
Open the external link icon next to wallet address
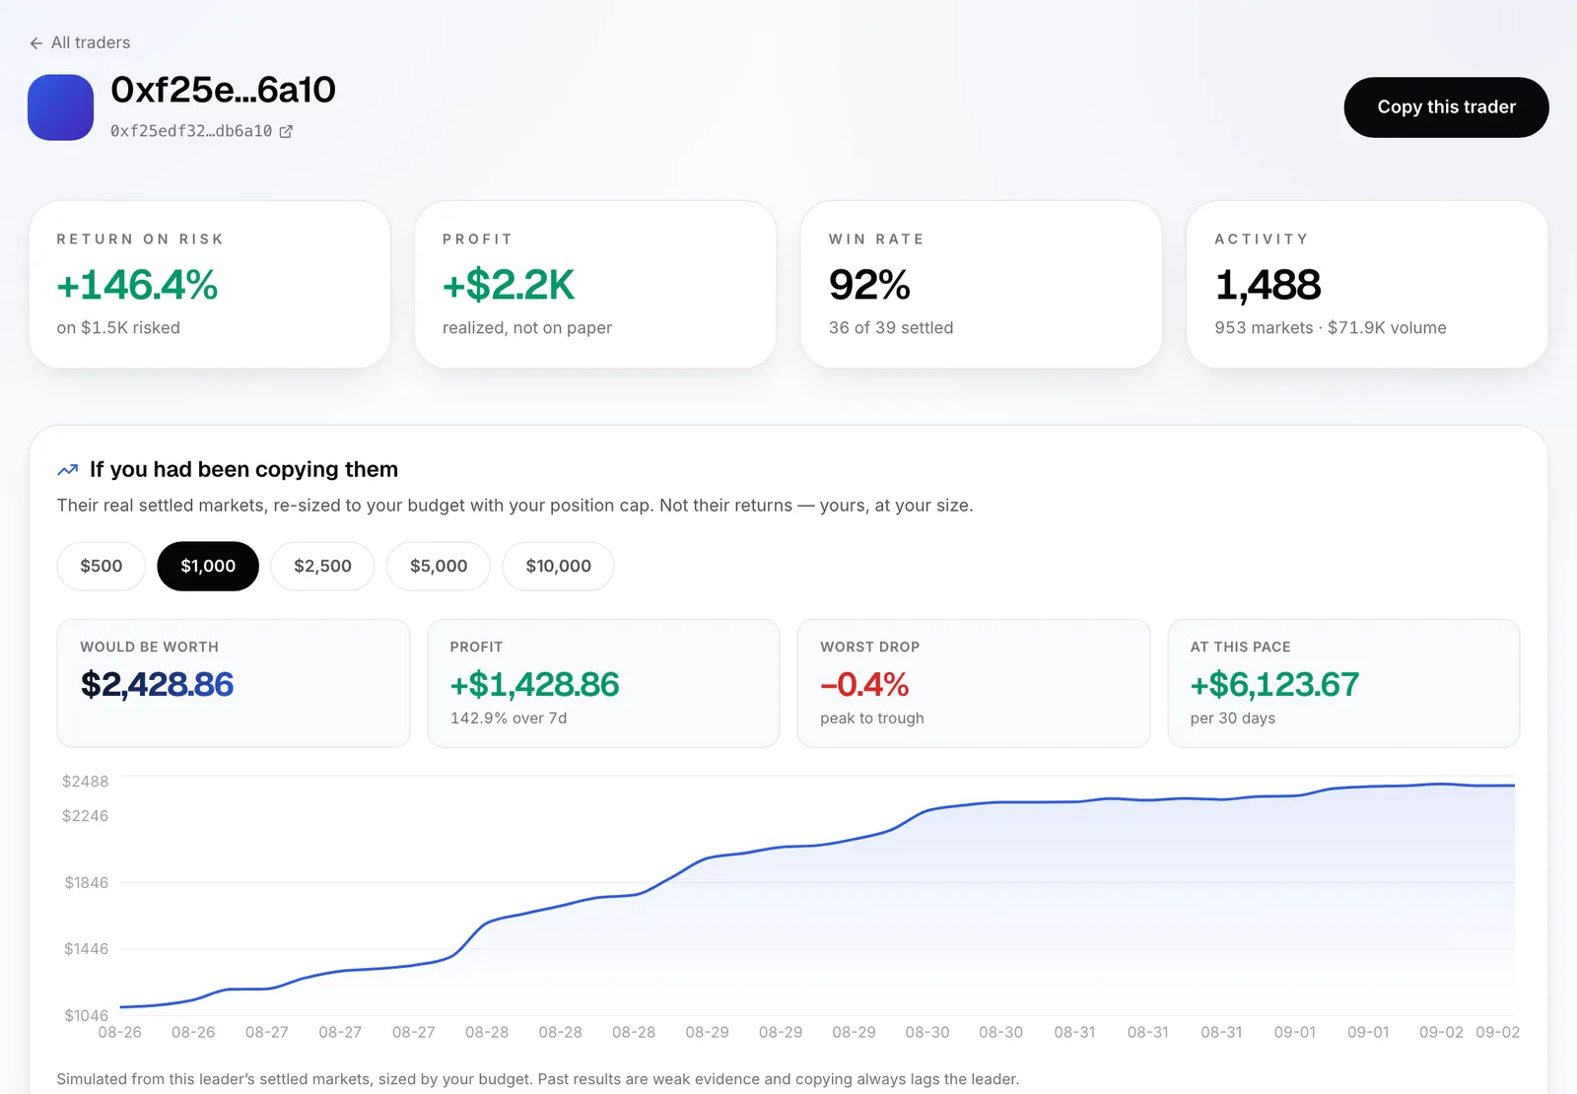tap(286, 131)
